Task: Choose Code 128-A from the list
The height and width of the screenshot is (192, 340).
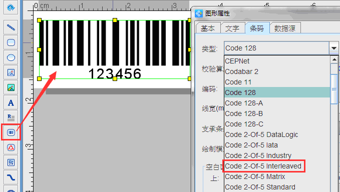Action: 277,103
